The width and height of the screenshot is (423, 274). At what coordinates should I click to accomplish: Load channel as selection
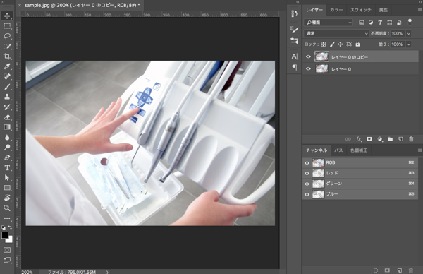click(376, 270)
